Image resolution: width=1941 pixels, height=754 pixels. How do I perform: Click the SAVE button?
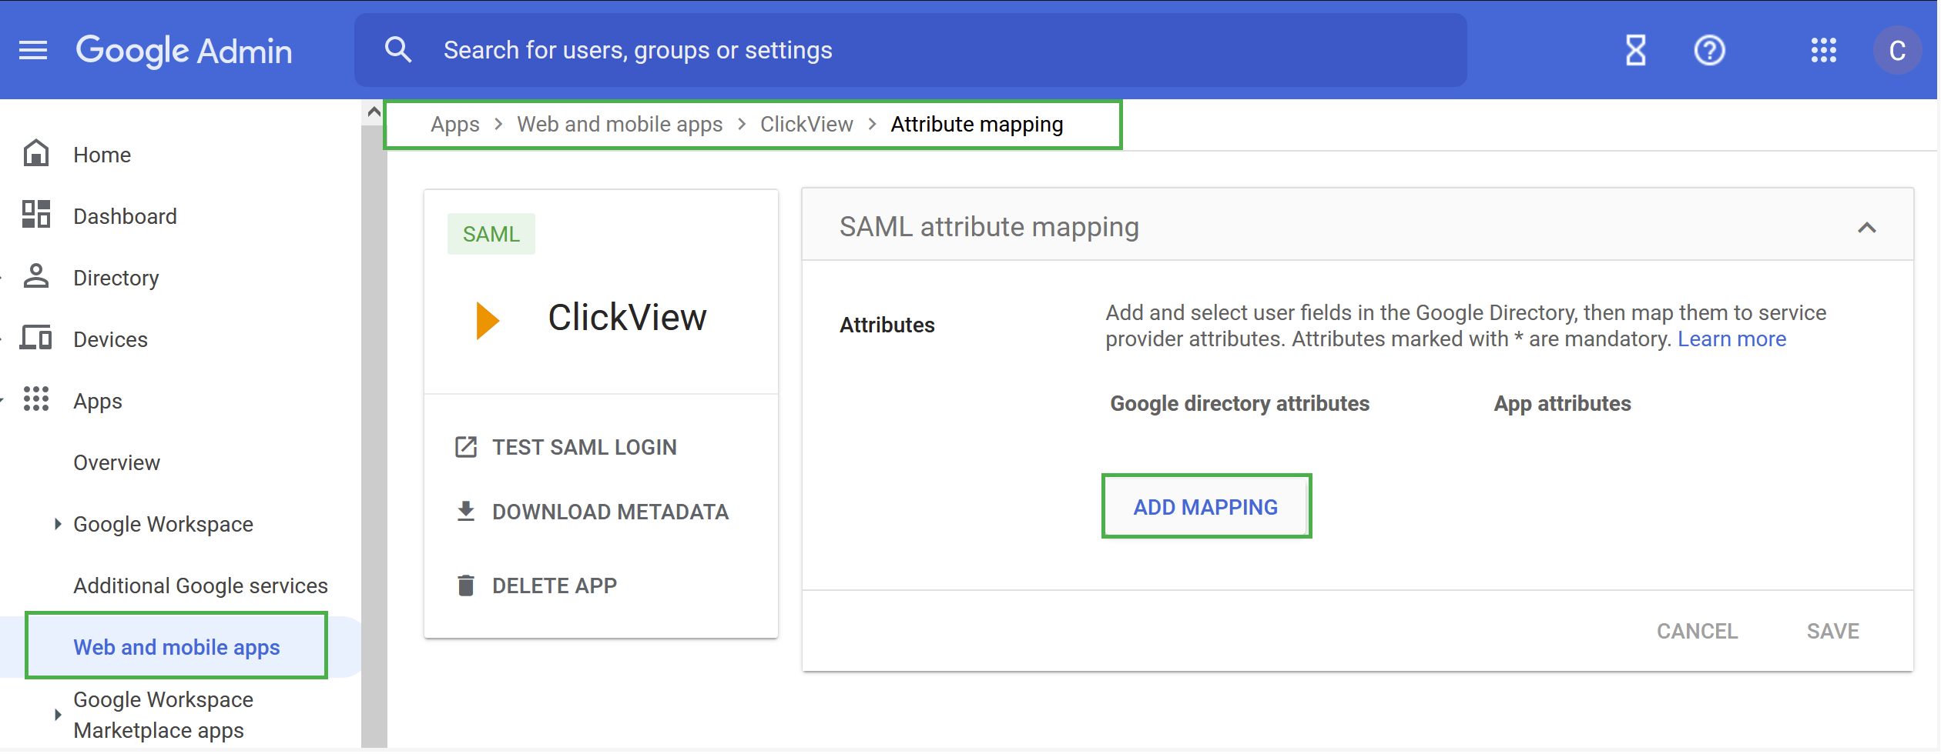pyautogui.click(x=1833, y=631)
